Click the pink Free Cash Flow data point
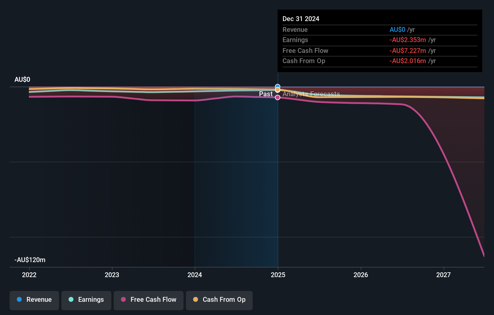The height and width of the screenshot is (315, 494). 278,97
